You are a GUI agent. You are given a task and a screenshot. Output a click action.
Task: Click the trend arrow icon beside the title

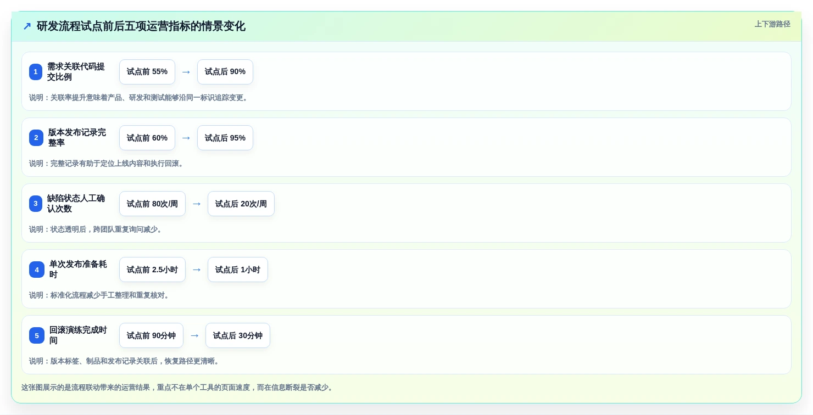pos(27,26)
